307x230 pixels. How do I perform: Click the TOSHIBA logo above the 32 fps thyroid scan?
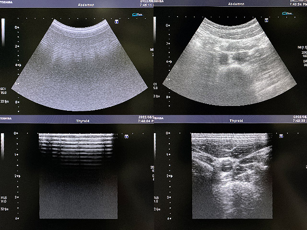click(6, 118)
